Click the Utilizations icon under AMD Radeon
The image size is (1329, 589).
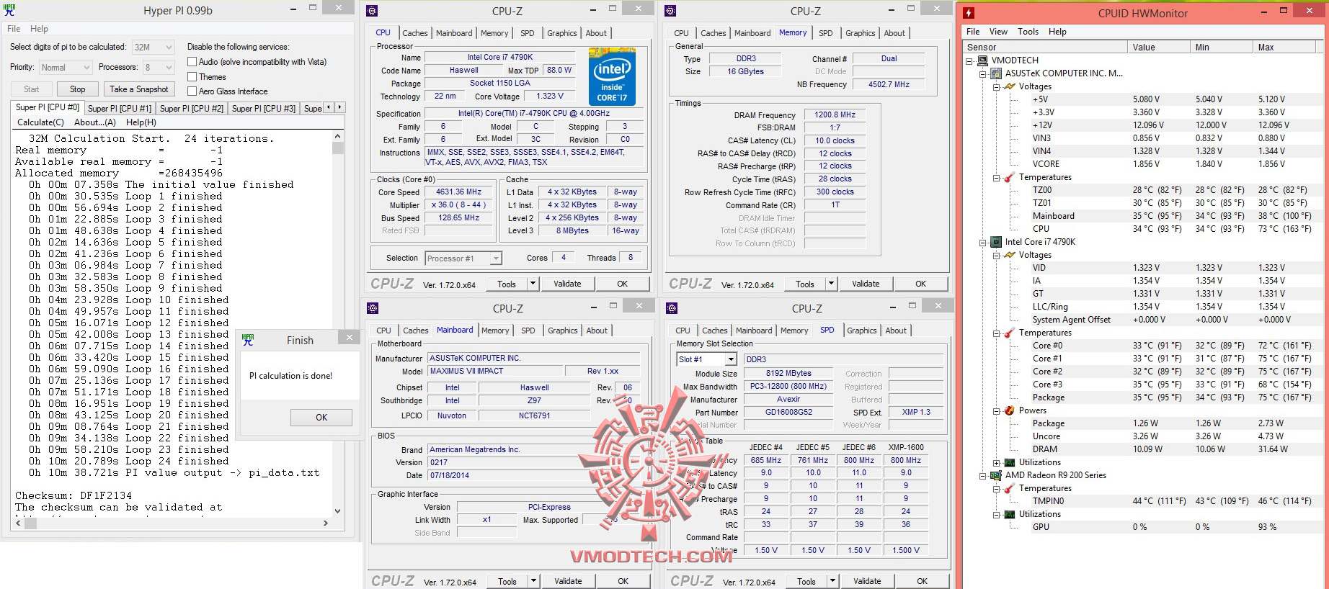(x=1010, y=514)
